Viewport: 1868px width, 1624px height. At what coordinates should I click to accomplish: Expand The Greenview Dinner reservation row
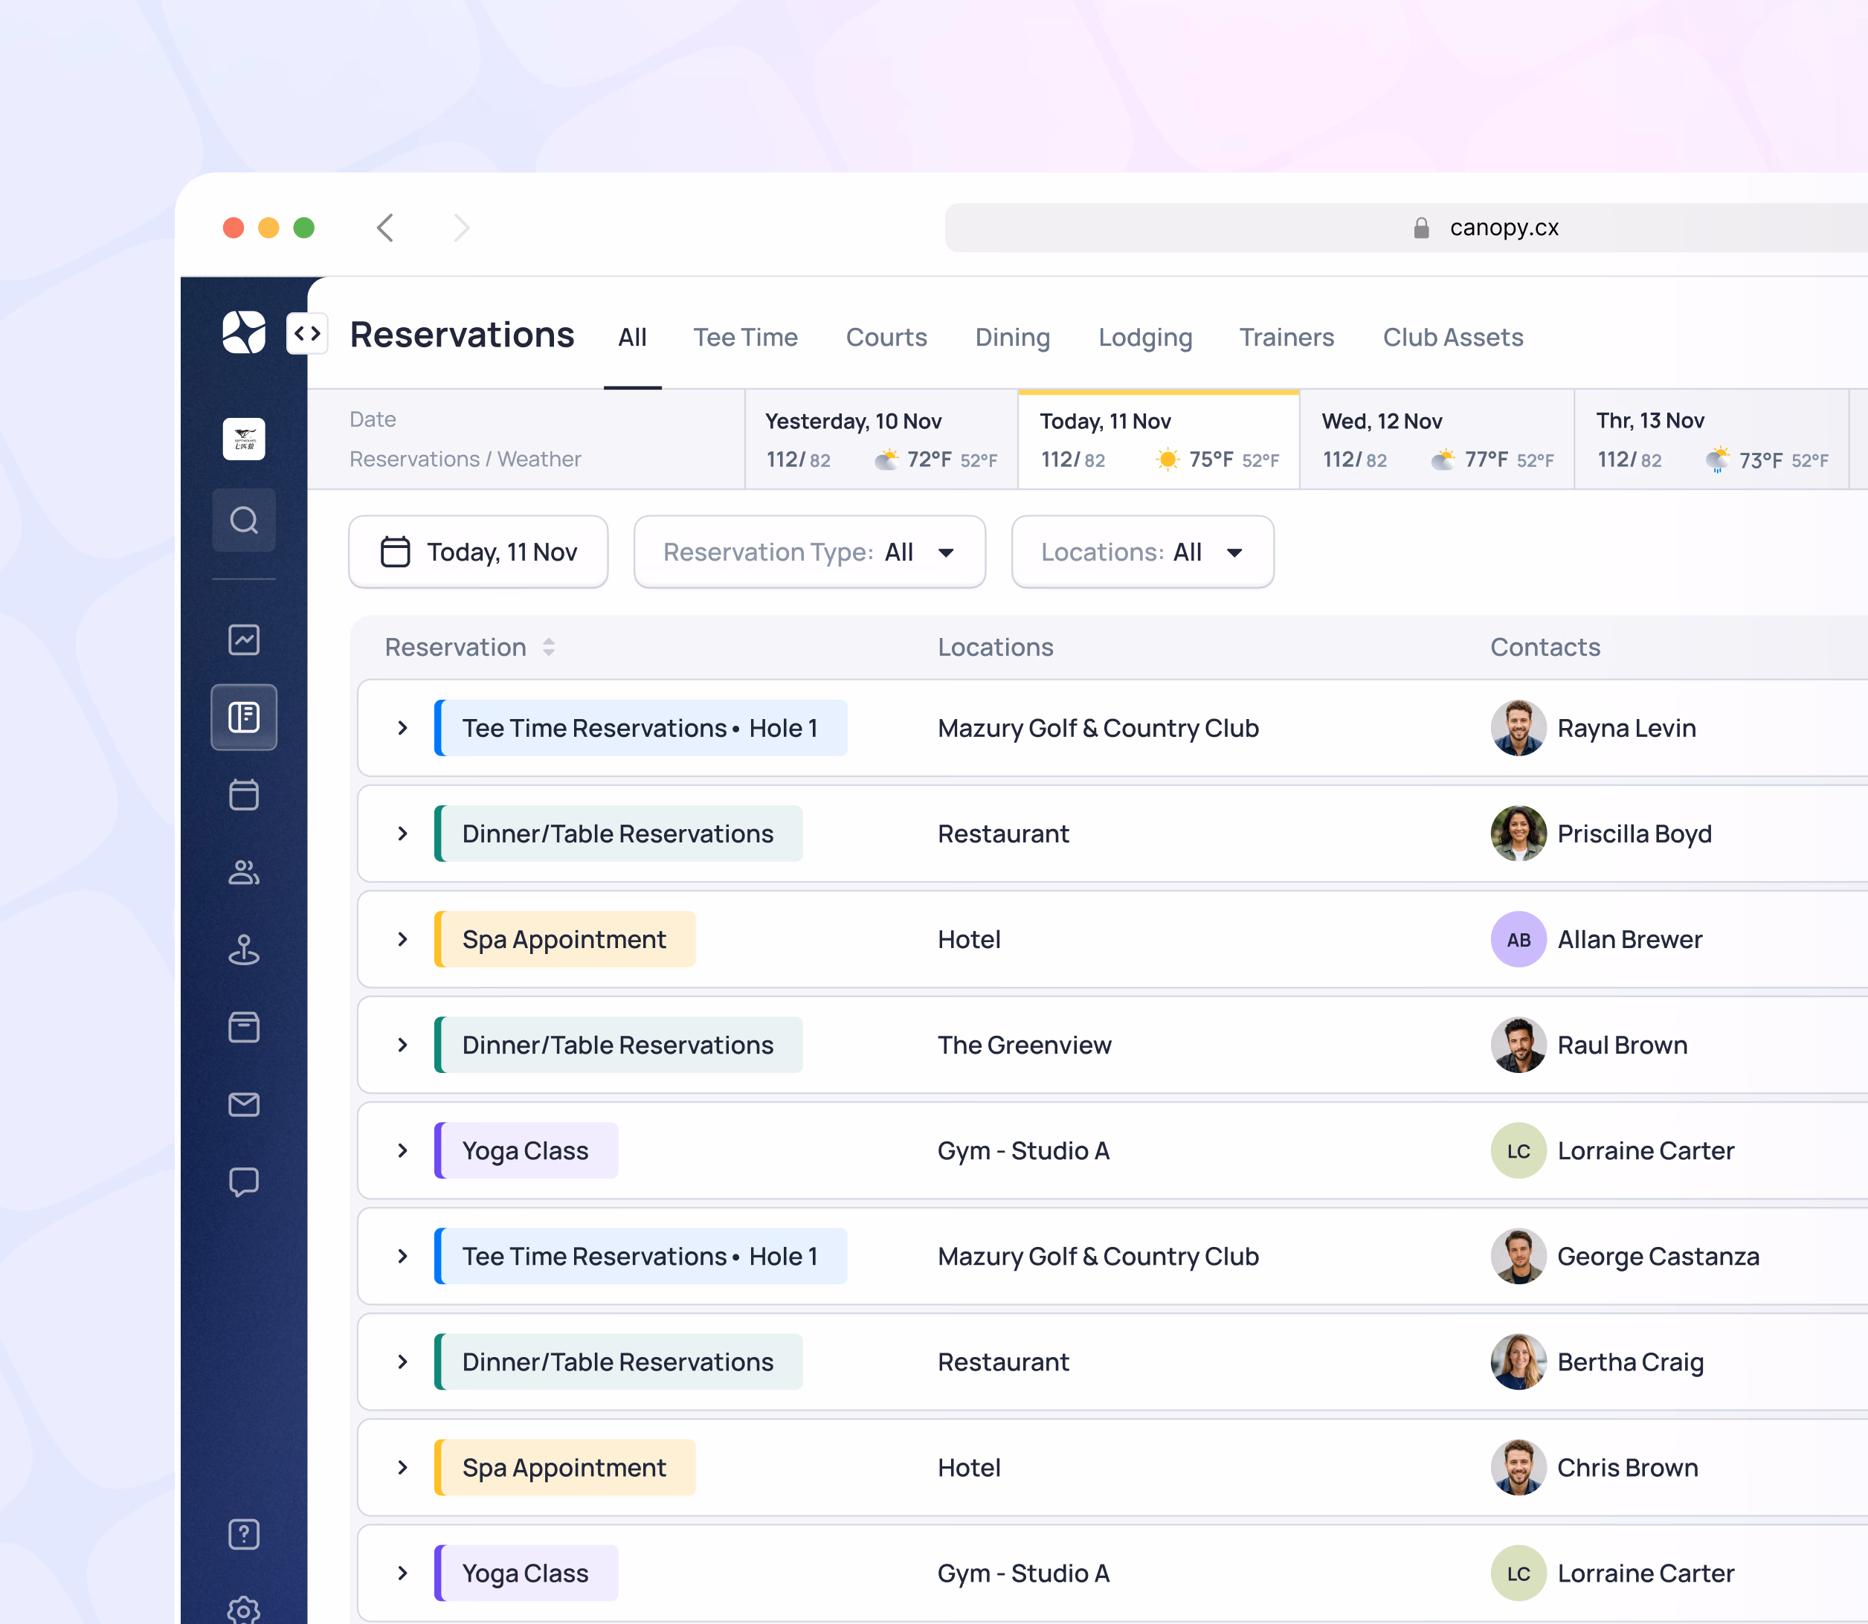coord(402,1045)
